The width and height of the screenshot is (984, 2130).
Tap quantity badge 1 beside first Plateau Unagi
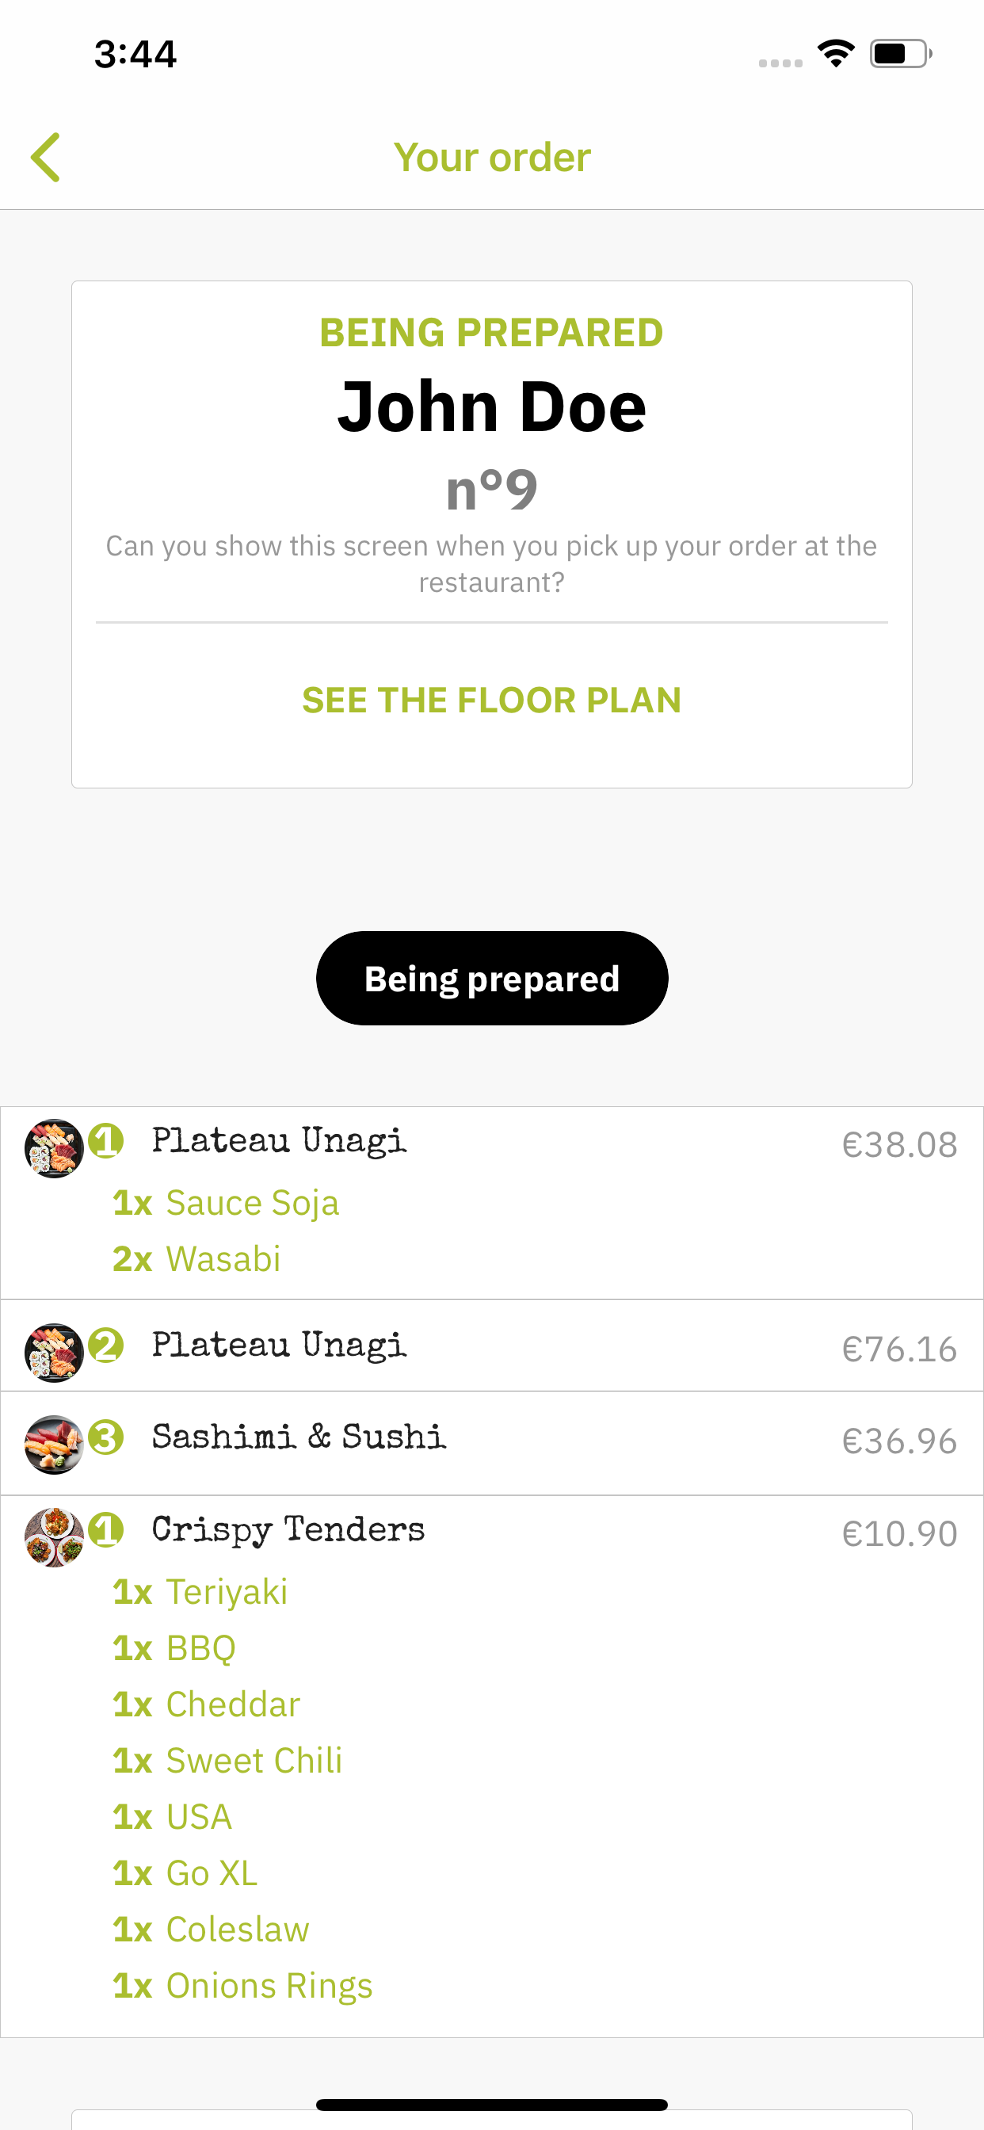(106, 1141)
